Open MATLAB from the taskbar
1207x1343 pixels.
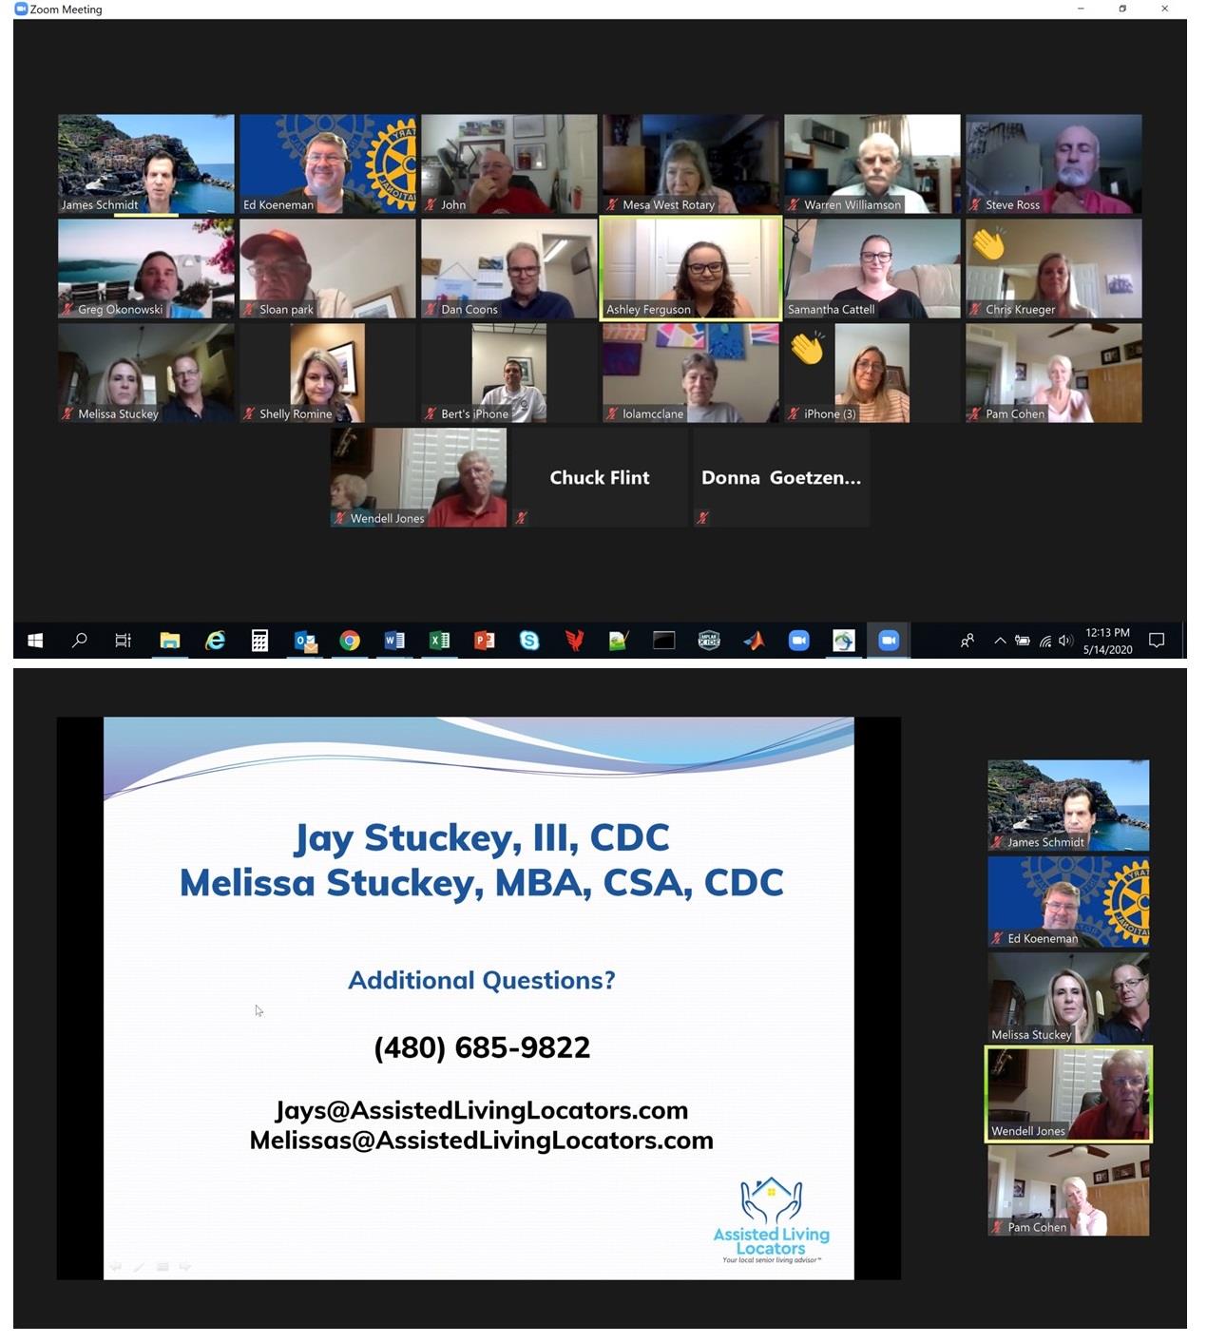pos(754,641)
